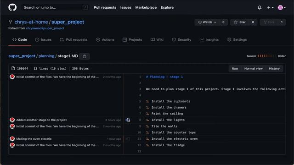
Task: Click author avatar of the first Initial commit
Action: pyautogui.click(x=12, y=77)
